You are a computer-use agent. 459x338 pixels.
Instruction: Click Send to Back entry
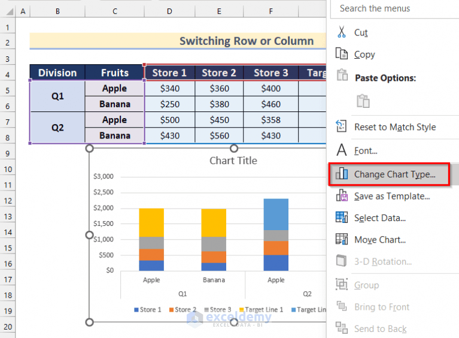(x=380, y=328)
